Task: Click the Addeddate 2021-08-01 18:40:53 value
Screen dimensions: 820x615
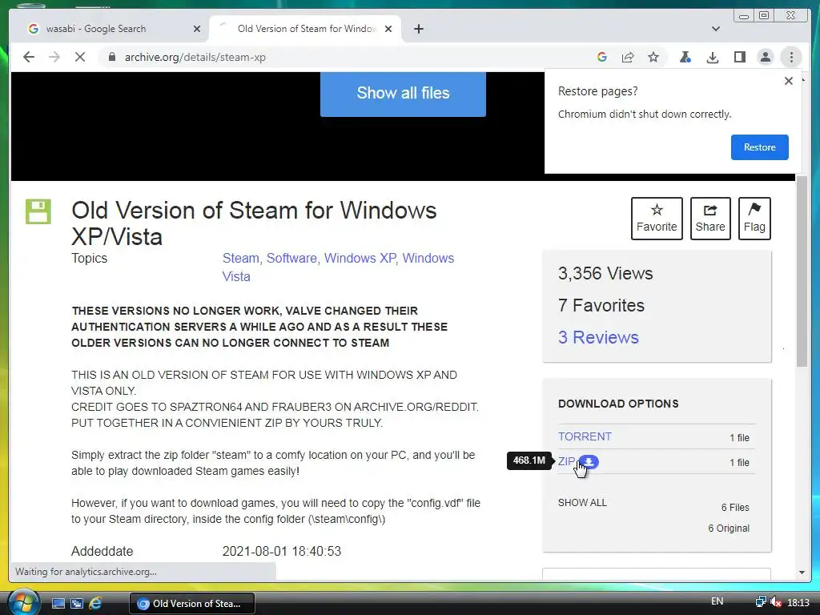Action: coord(281,551)
